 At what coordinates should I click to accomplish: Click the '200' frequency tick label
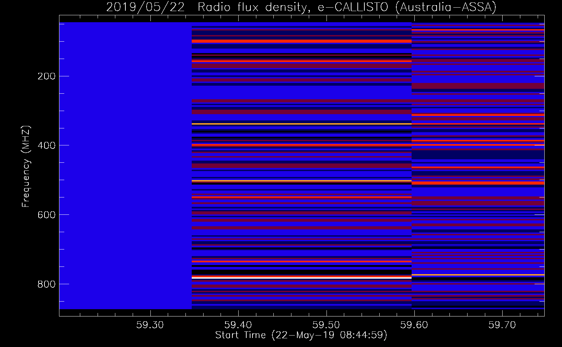click(x=46, y=76)
